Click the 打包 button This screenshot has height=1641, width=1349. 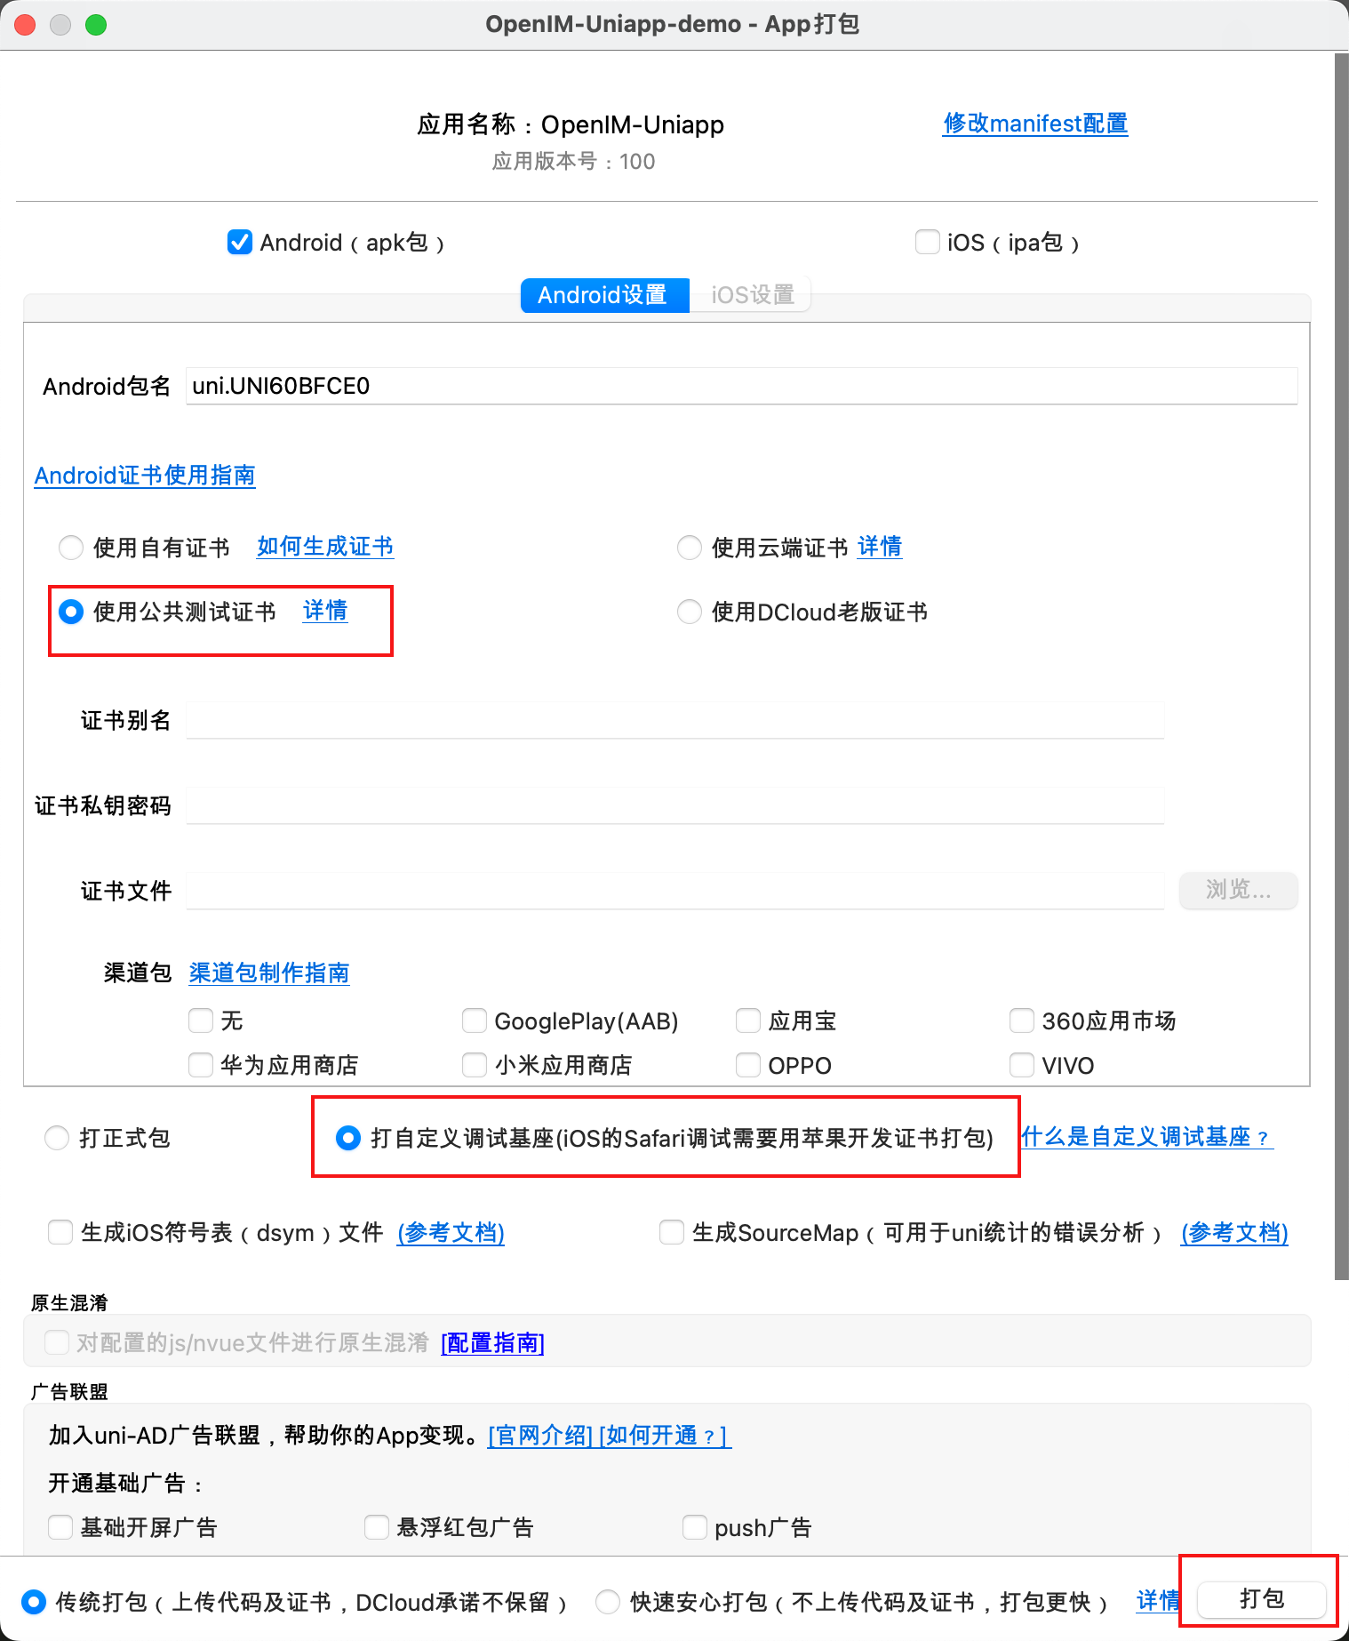point(1262,1599)
